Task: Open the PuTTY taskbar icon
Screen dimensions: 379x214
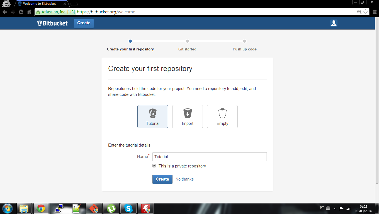Action: click(x=59, y=208)
